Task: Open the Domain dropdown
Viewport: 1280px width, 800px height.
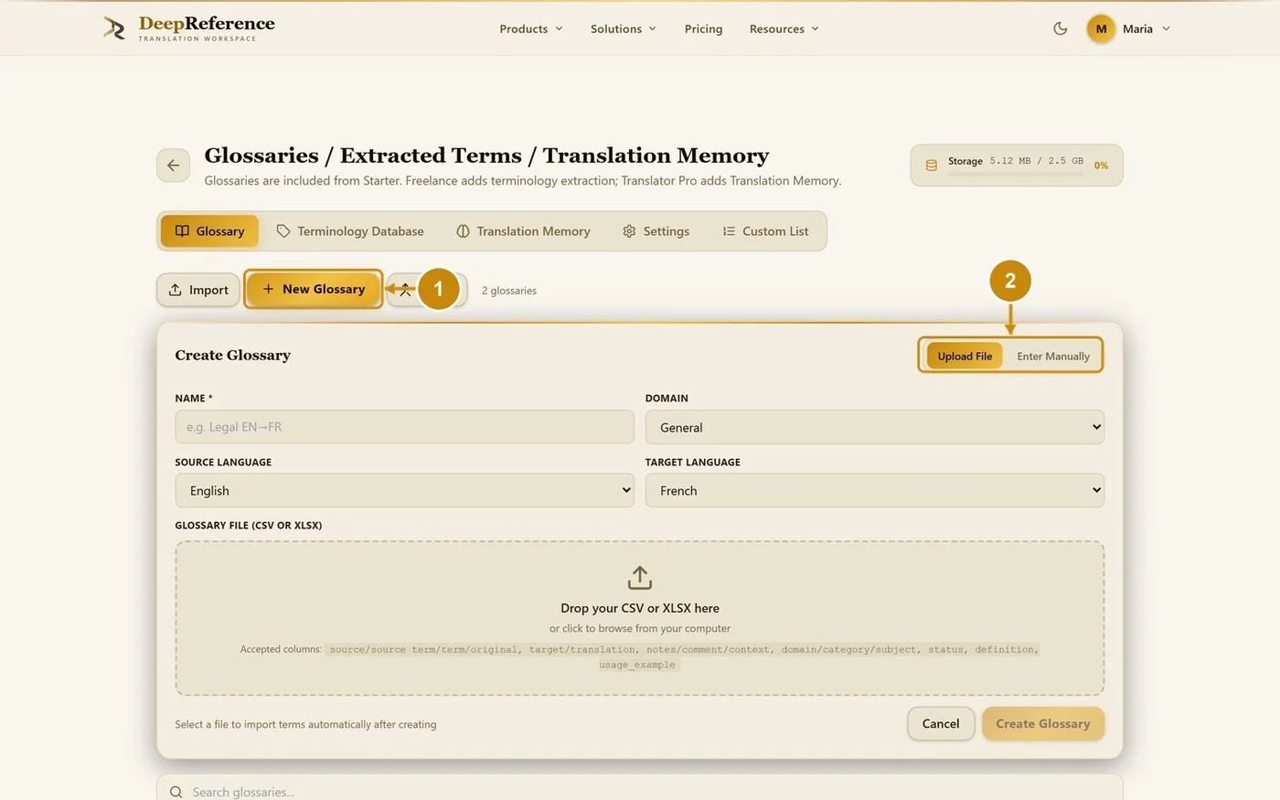Action: pos(875,427)
